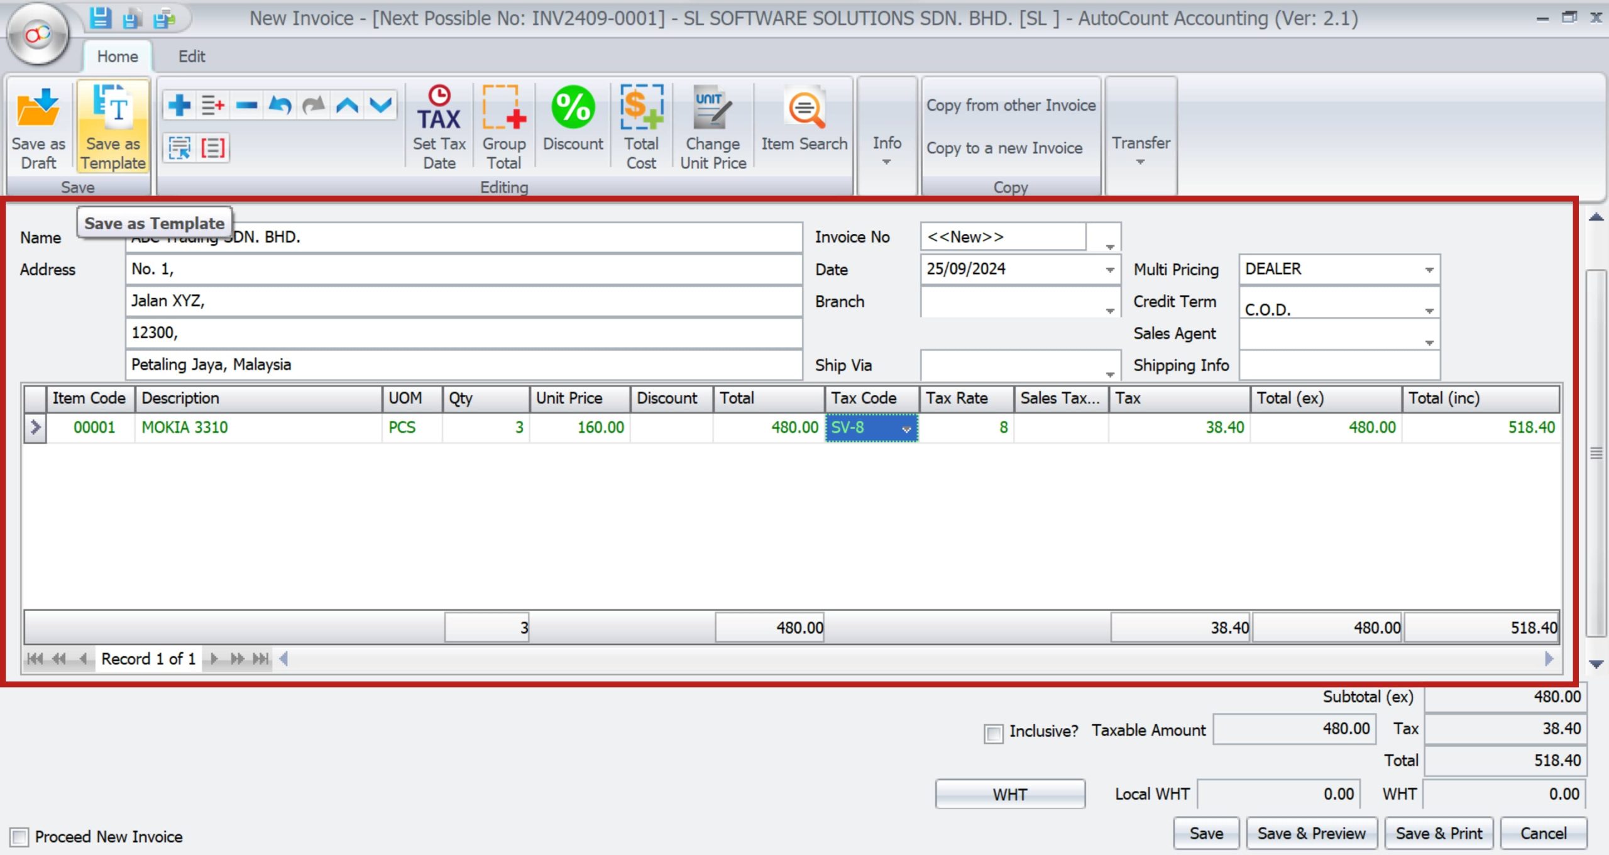Click the Save & Print button

tap(1439, 832)
